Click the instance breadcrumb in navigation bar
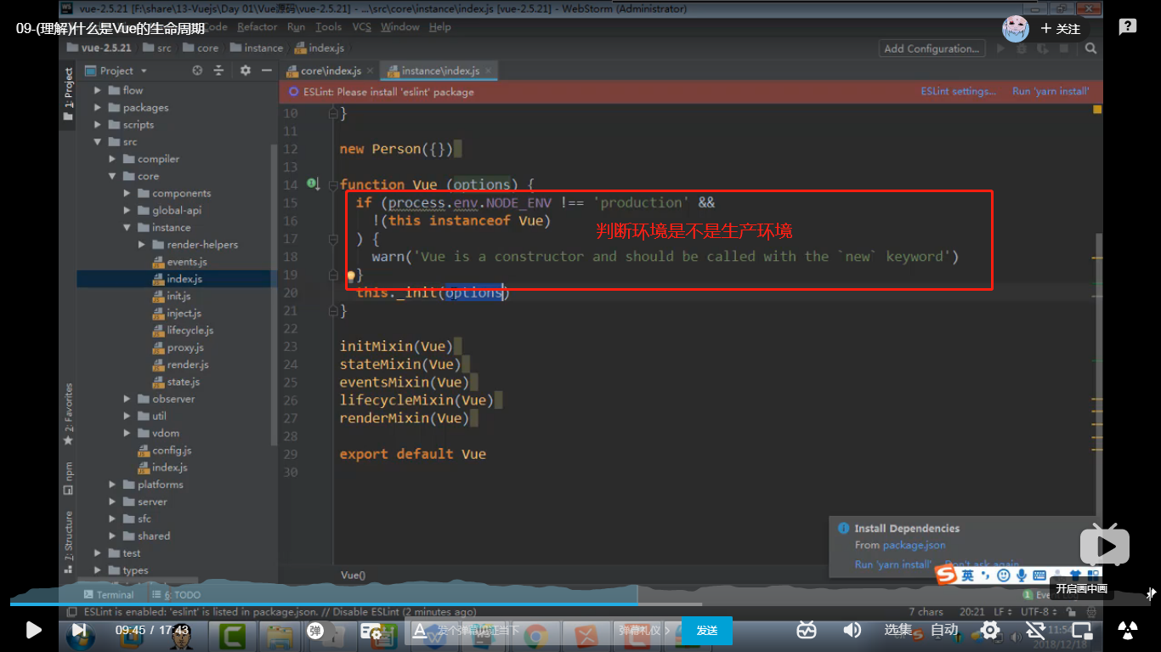 click(256, 48)
